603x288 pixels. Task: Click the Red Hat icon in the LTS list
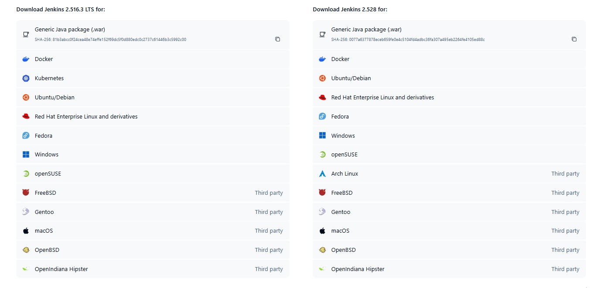(x=26, y=116)
